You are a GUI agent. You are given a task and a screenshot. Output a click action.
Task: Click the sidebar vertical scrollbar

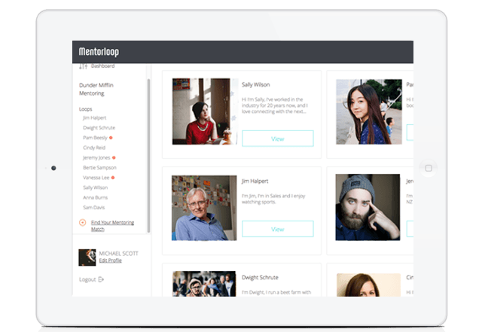[149, 155]
